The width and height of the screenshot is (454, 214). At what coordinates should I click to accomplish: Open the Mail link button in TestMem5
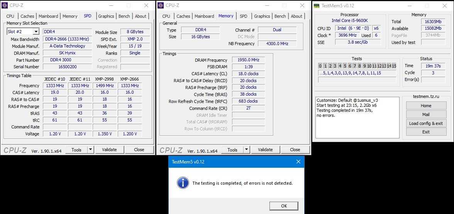click(x=426, y=115)
